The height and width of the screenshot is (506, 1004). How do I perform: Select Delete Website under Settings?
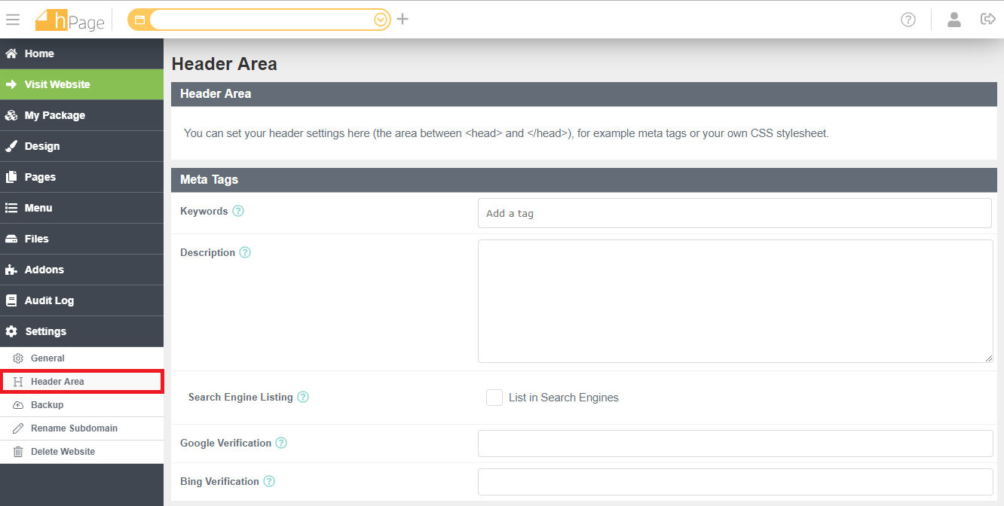click(x=81, y=452)
